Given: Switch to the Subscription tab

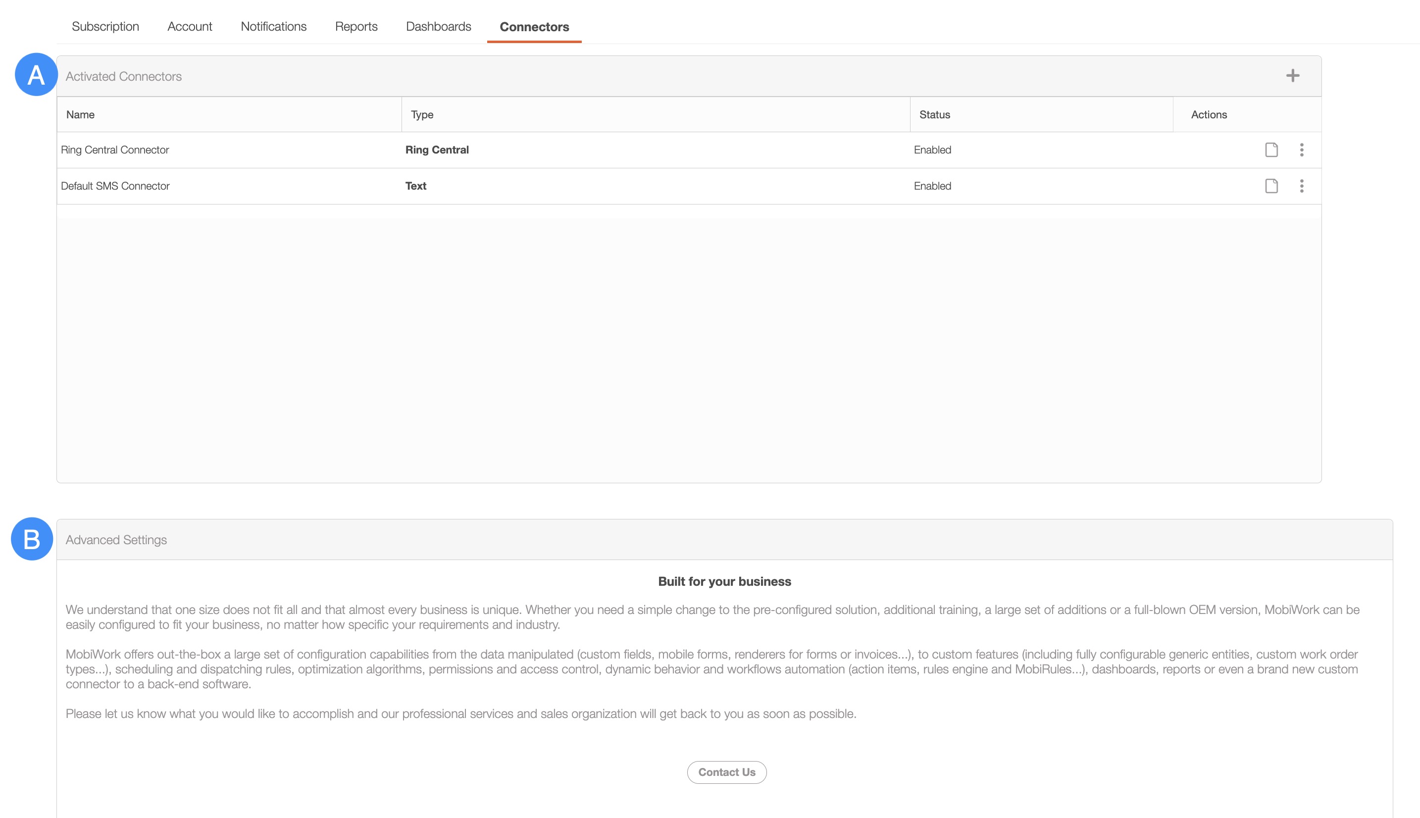Looking at the screenshot, I should pos(105,26).
